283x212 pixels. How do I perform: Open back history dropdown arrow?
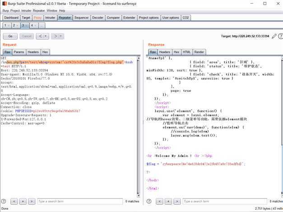tap(46, 36)
